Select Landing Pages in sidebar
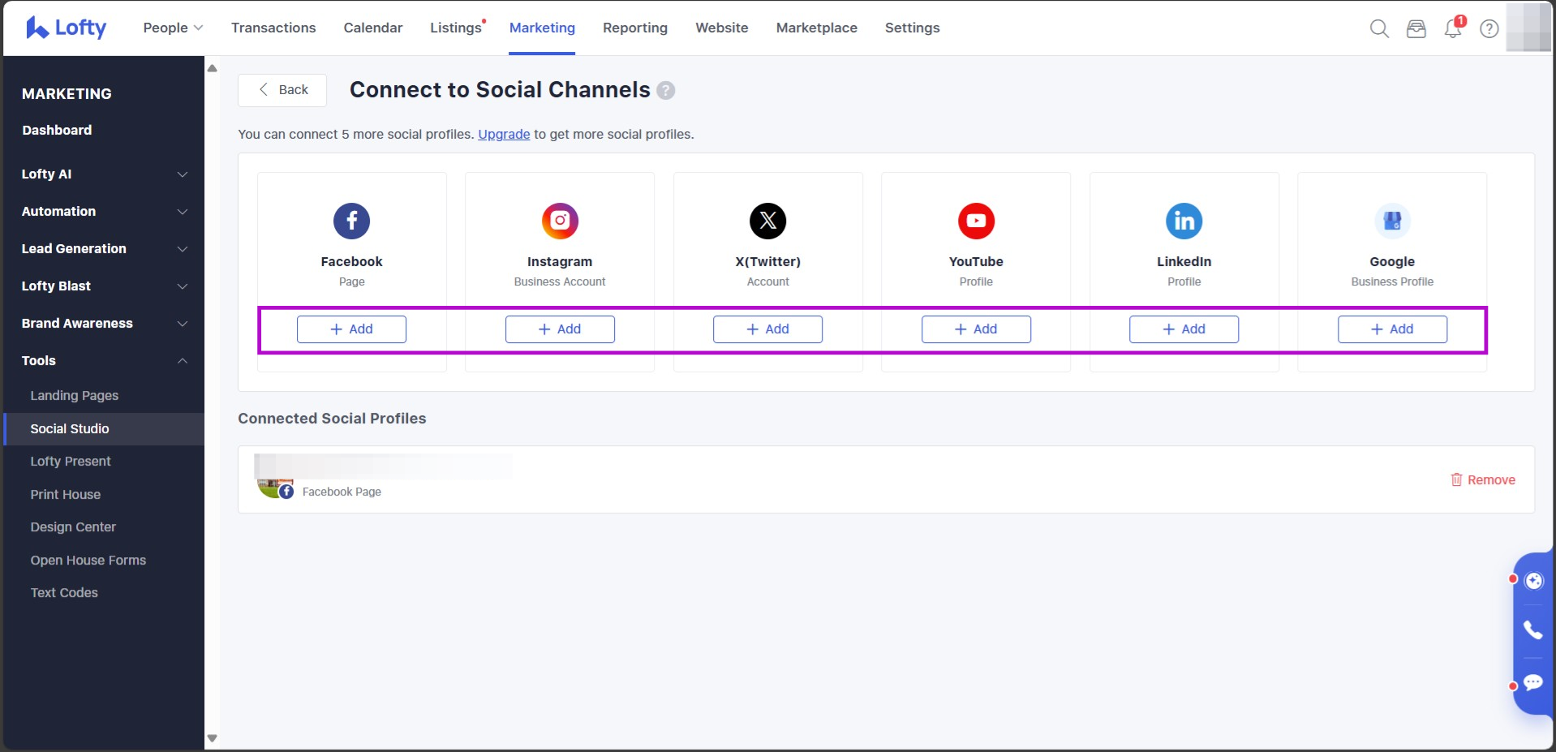 coord(75,396)
